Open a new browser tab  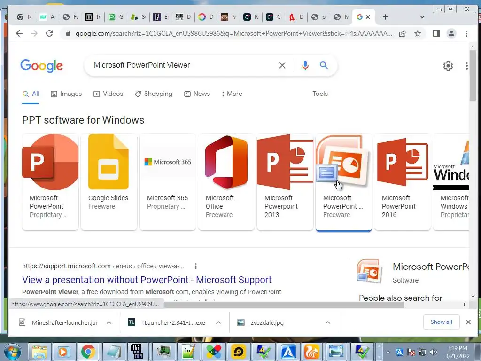point(386,17)
